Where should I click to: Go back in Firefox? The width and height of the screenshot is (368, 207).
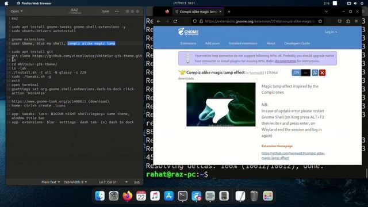[x=159, y=21]
